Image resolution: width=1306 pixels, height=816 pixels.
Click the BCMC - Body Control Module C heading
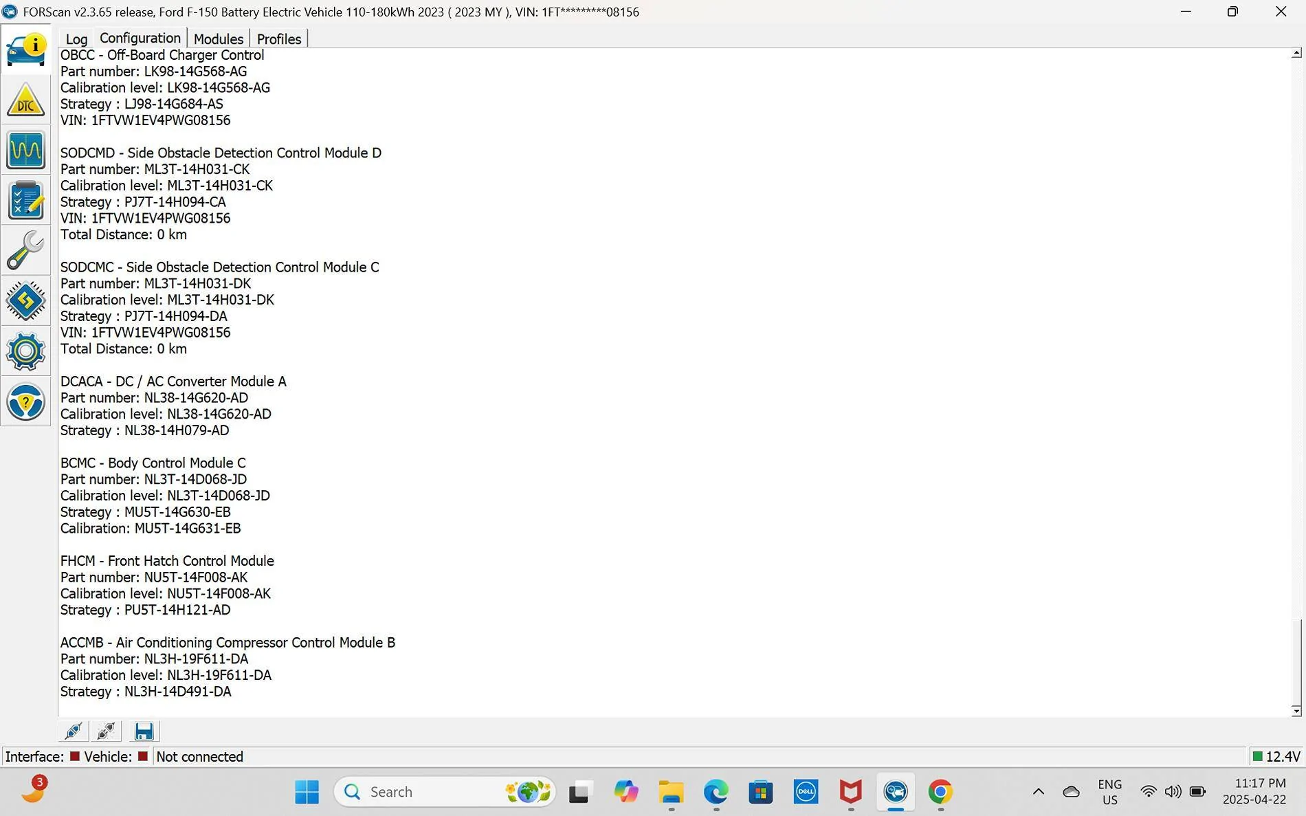click(153, 463)
